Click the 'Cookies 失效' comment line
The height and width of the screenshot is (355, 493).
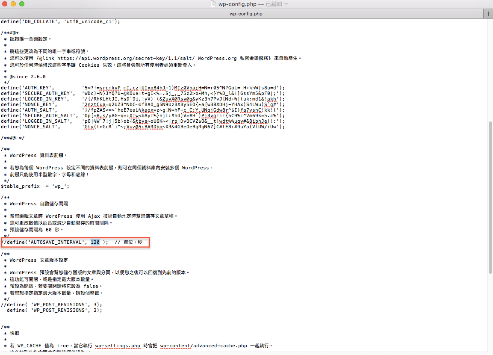pos(100,65)
